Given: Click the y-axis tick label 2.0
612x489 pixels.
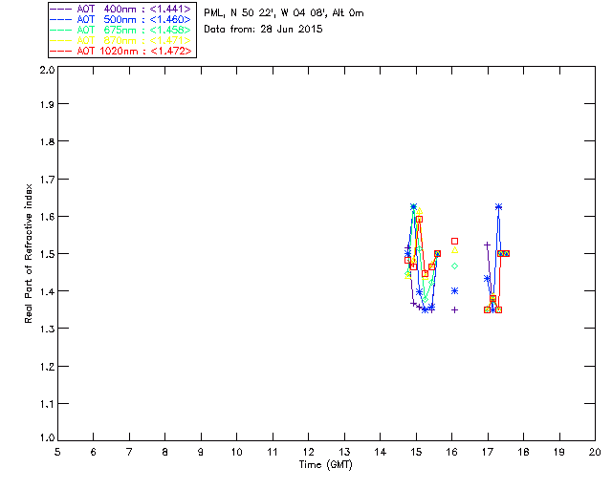Looking at the screenshot, I should pos(47,70).
